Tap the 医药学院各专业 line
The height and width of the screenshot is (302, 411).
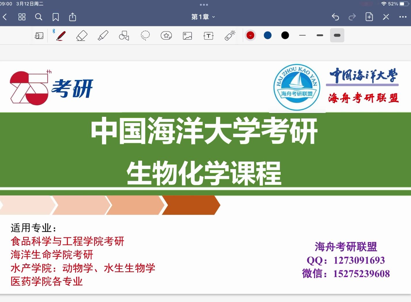(47, 281)
